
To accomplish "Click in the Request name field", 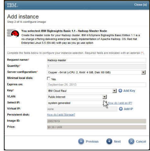I will 96,60.
